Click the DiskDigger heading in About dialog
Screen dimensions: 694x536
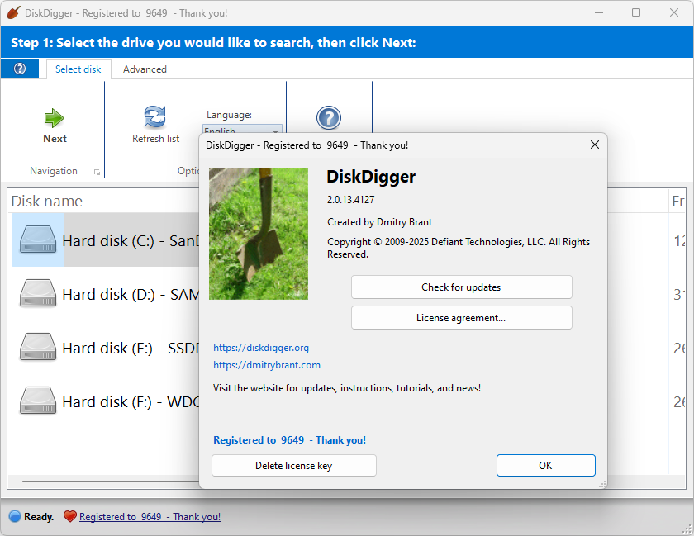[371, 177]
